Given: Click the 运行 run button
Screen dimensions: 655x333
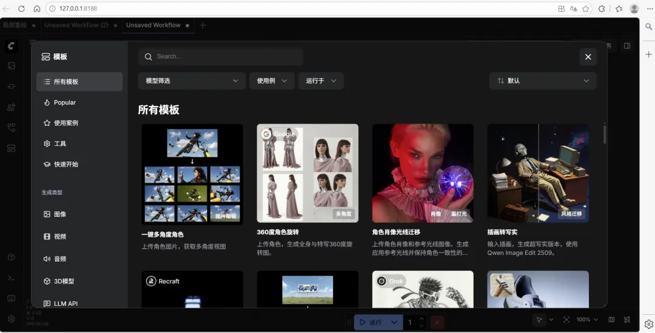Looking at the screenshot, I should click(370, 322).
